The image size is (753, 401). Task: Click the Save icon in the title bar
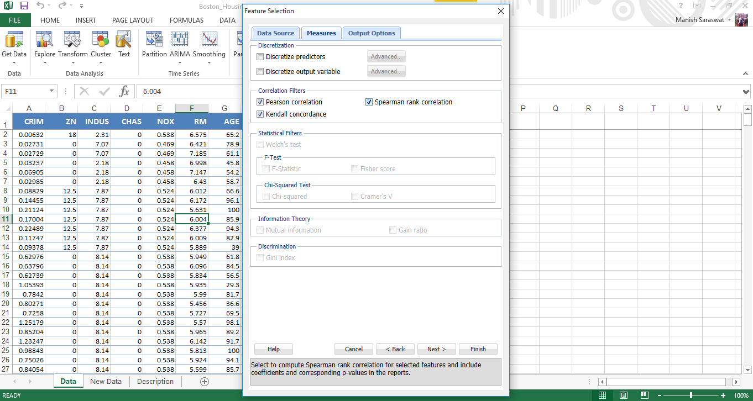(x=24, y=6)
